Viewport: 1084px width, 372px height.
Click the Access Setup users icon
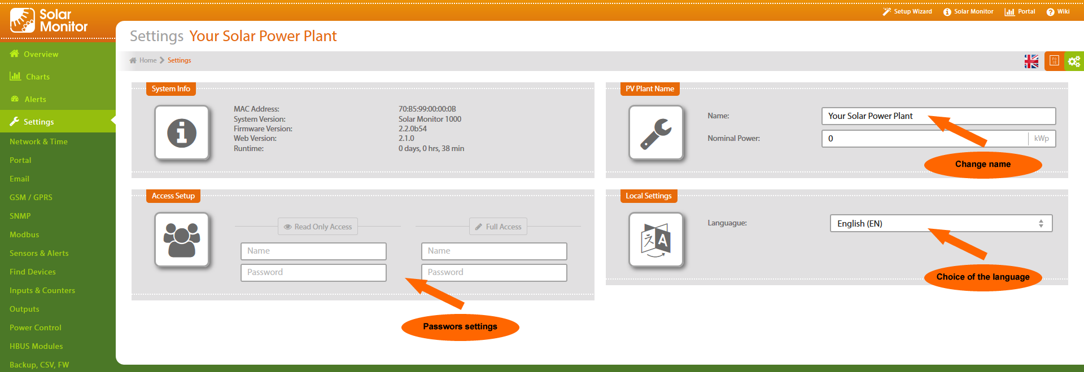click(182, 240)
